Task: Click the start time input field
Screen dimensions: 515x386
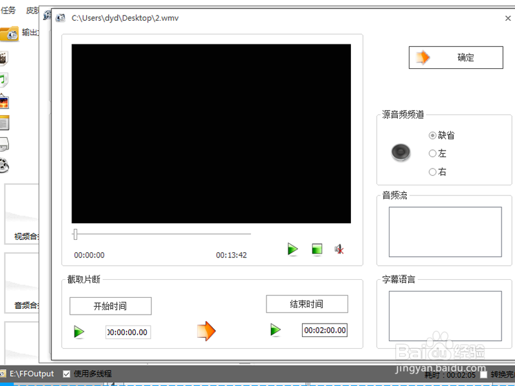Action: (x=128, y=332)
